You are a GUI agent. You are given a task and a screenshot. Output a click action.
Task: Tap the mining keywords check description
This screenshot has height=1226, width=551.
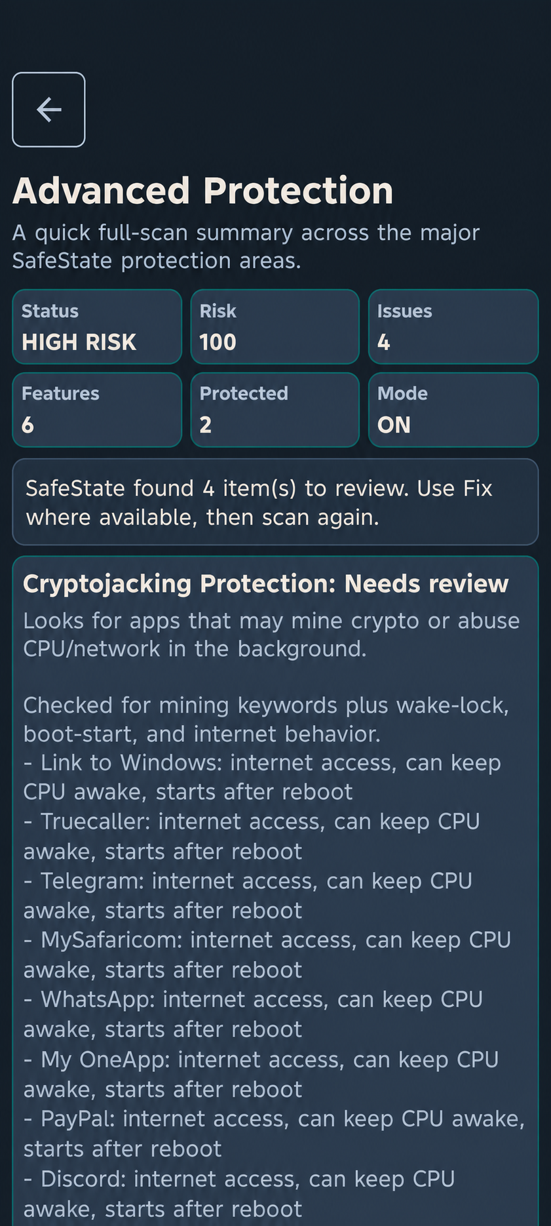coord(266,719)
